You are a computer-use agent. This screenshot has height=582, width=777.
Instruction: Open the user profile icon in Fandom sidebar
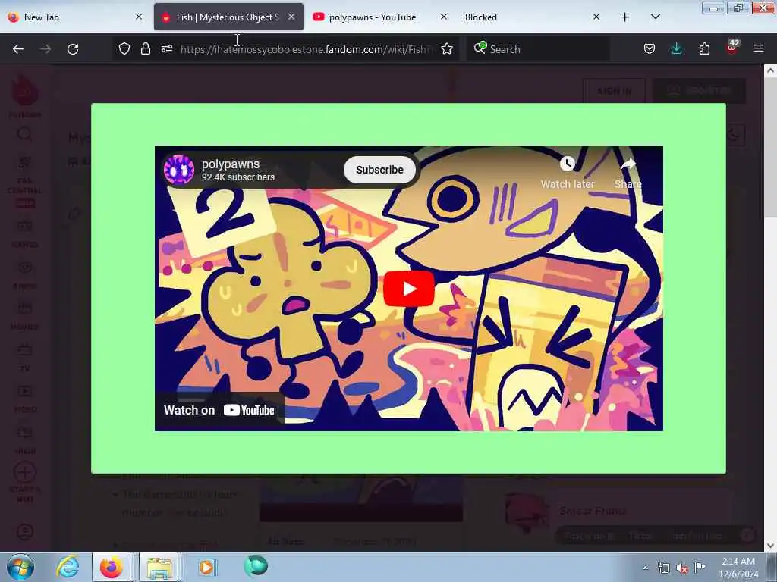click(x=25, y=532)
